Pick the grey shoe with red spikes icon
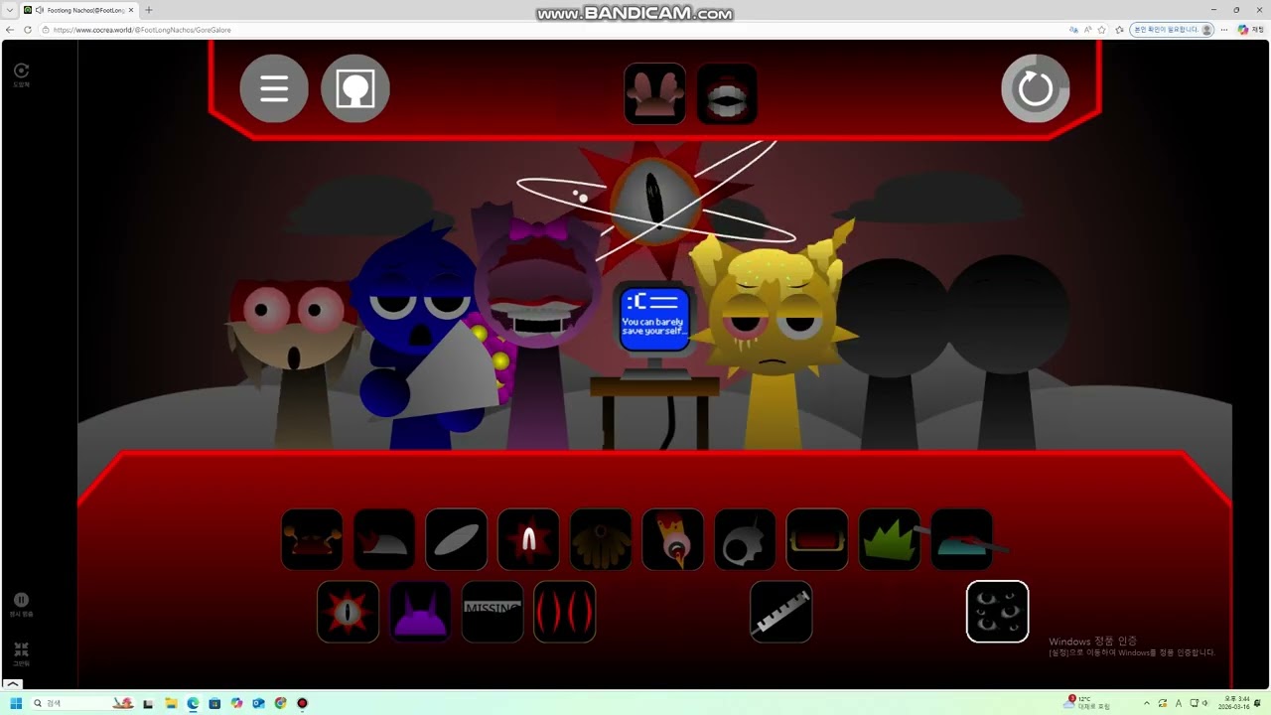The height and width of the screenshot is (715, 1271). (x=384, y=539)
